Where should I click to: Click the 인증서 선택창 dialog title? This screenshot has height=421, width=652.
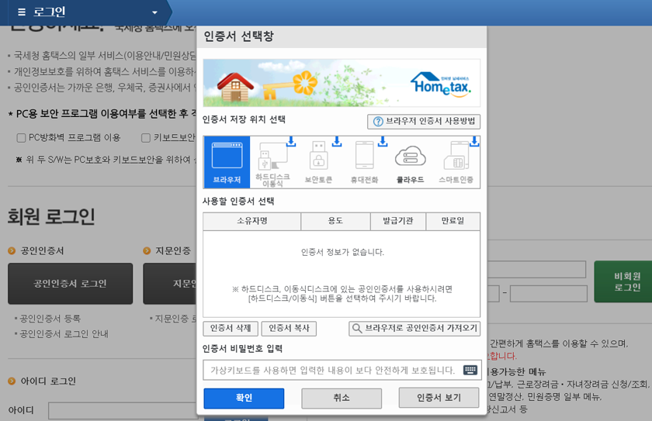click(239, 36)
